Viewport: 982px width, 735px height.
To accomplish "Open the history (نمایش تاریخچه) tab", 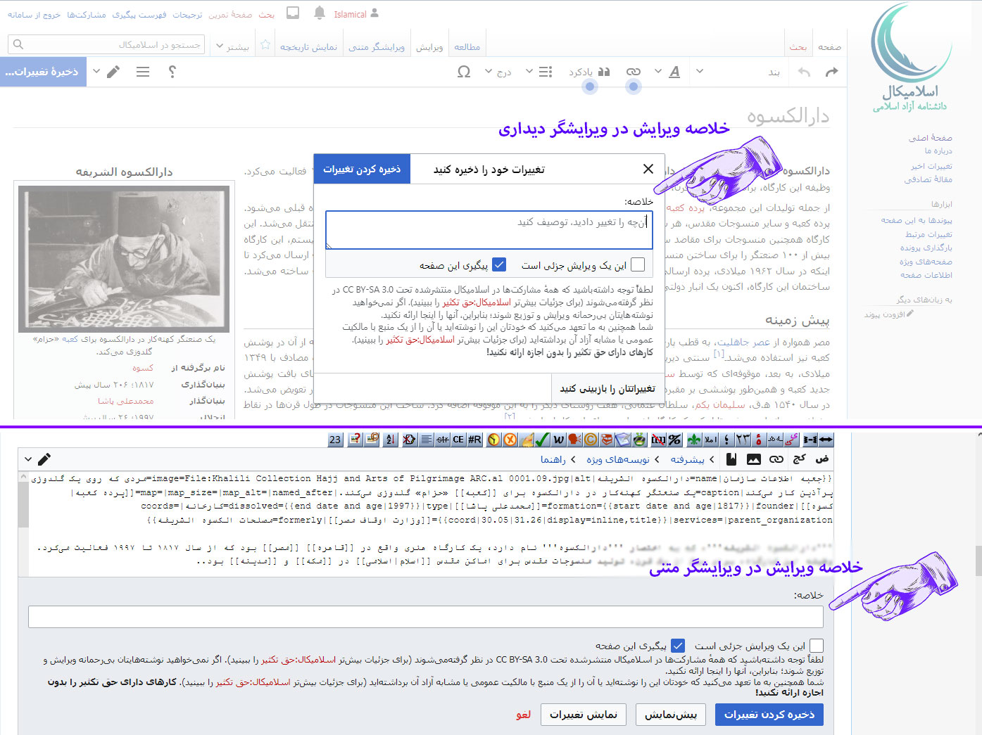I will pos(308,47).
